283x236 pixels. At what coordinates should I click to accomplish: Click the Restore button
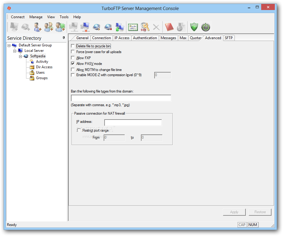pos(260,212)
